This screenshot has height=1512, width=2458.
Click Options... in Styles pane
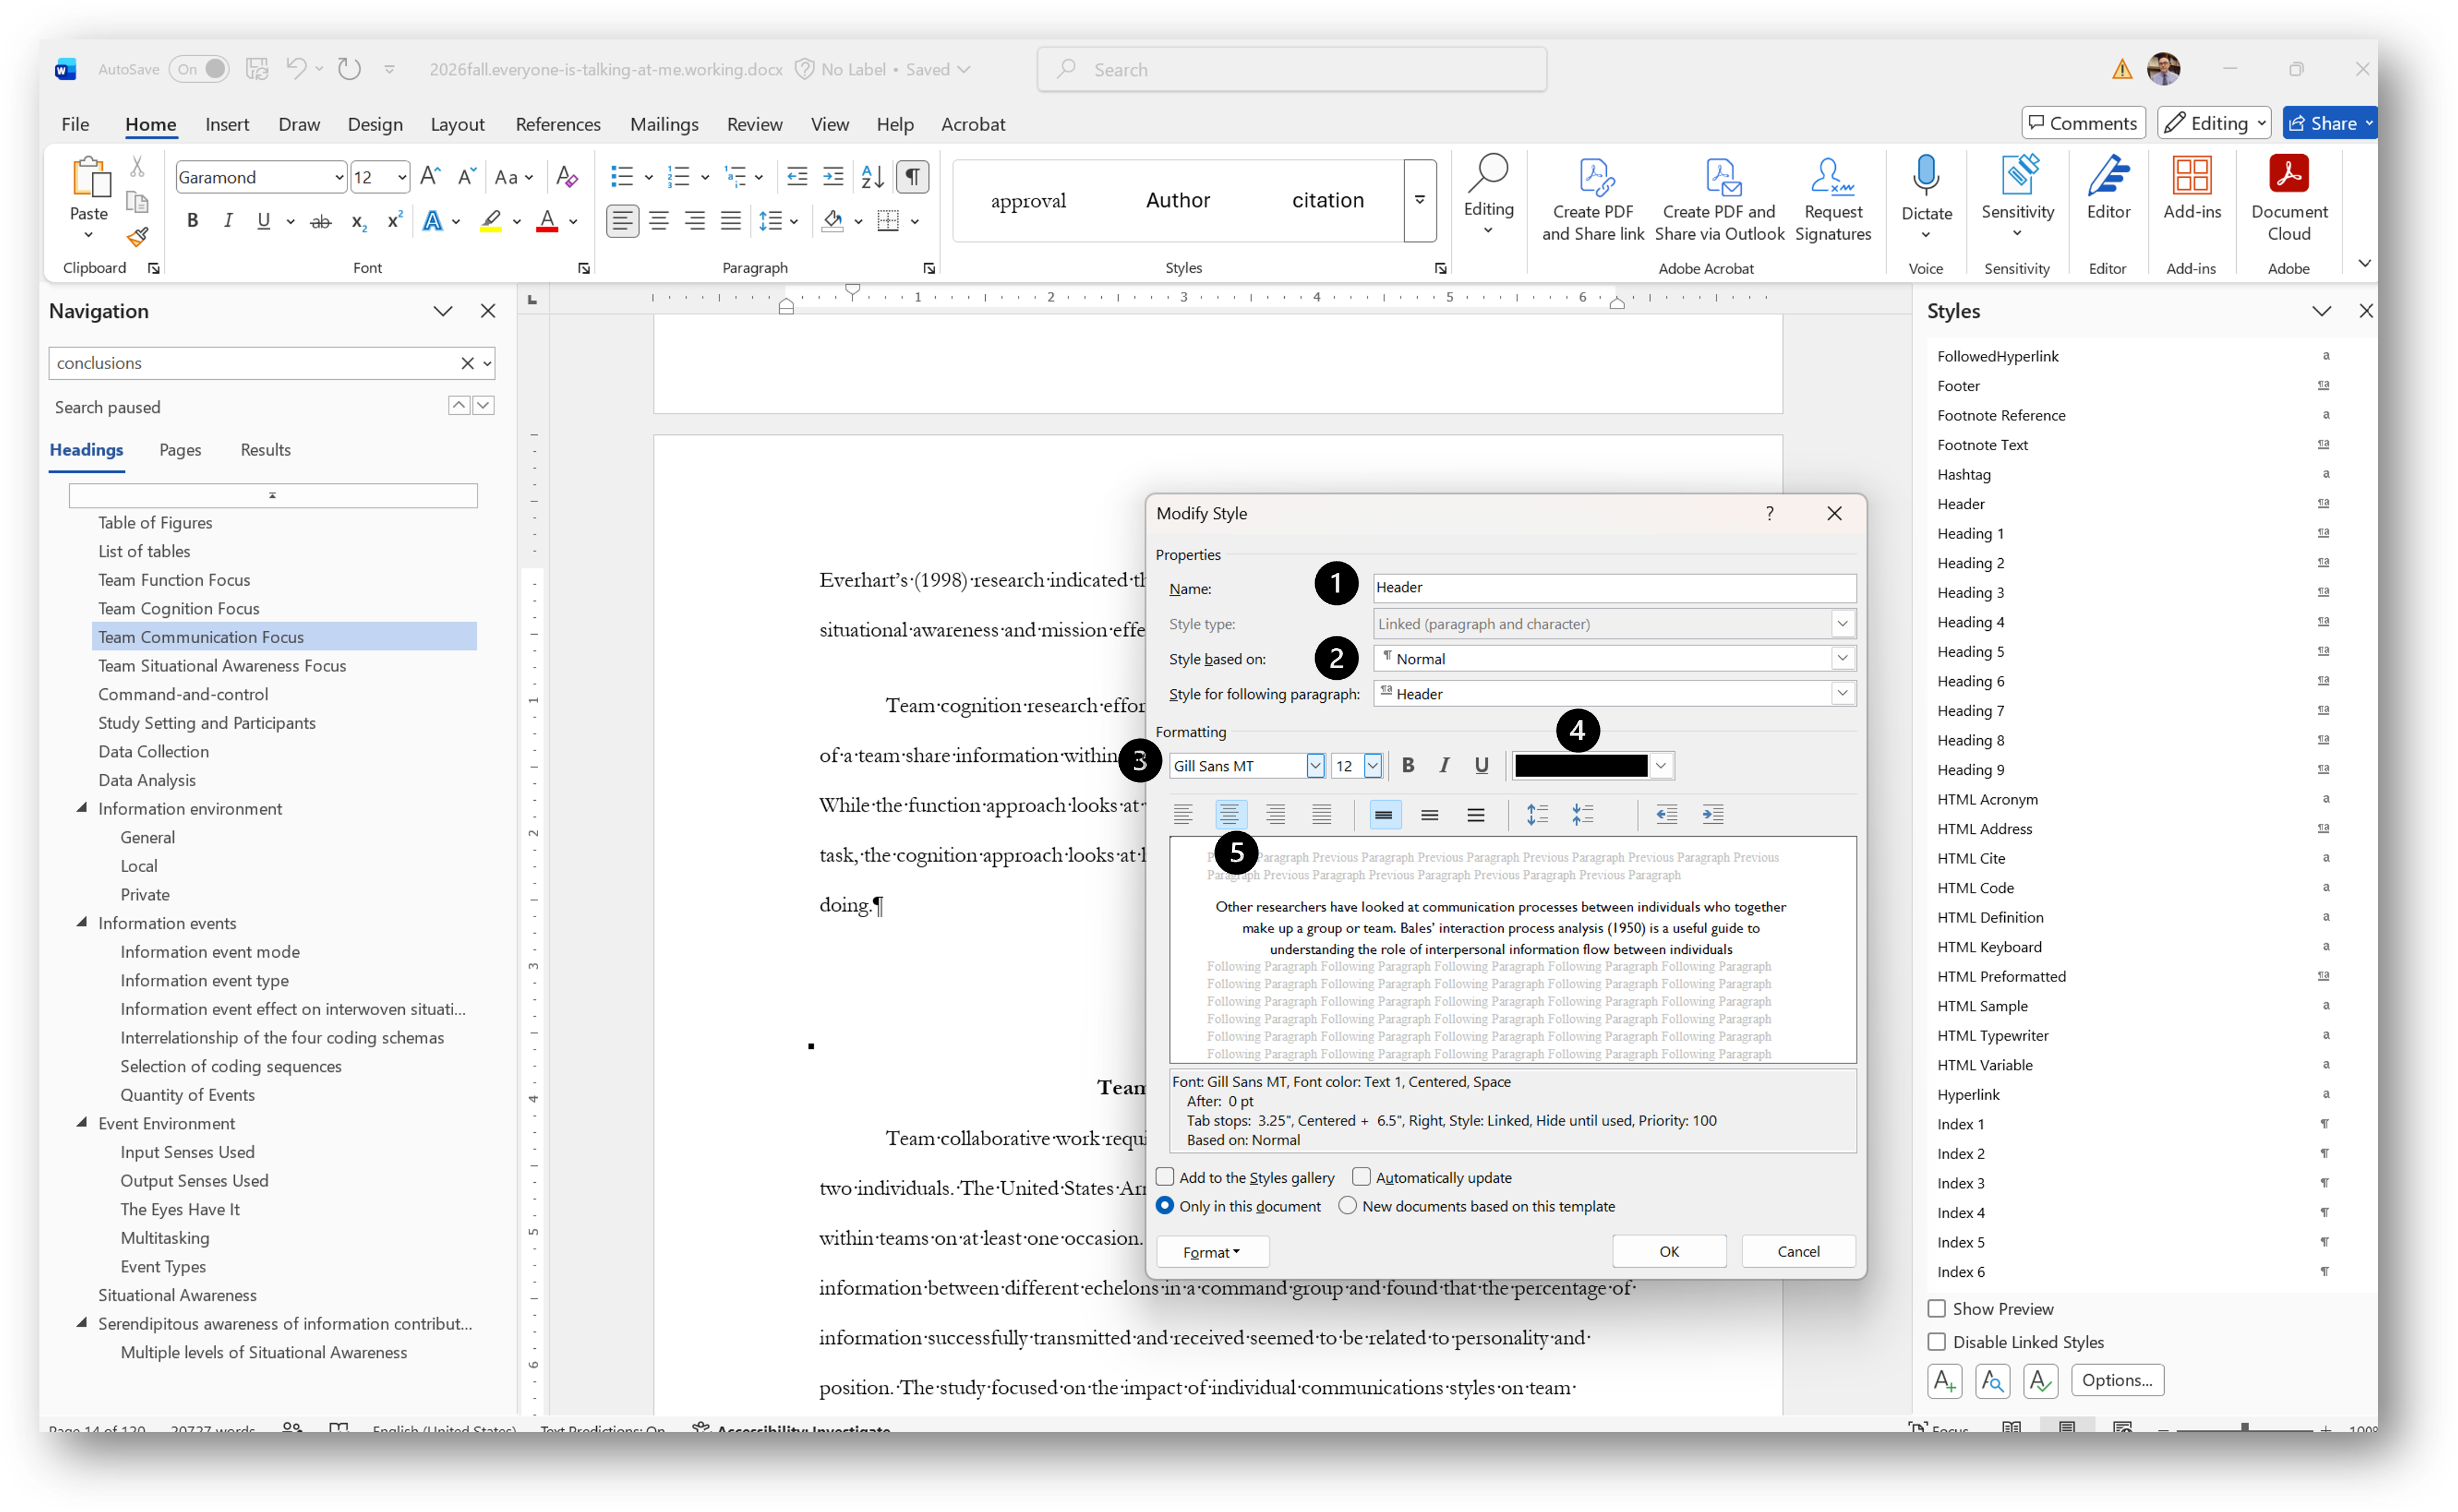(x=2117, y=1381)
